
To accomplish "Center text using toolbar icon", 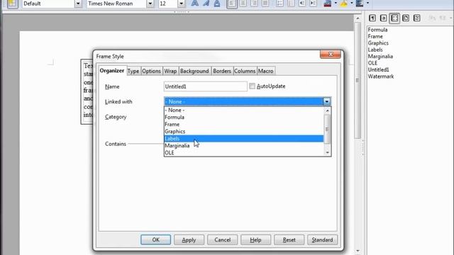I will click(243, 4).
